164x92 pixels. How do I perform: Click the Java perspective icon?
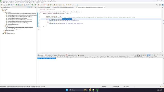[162, 5]
